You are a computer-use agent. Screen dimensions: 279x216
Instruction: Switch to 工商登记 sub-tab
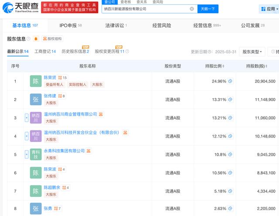point(45,51)
